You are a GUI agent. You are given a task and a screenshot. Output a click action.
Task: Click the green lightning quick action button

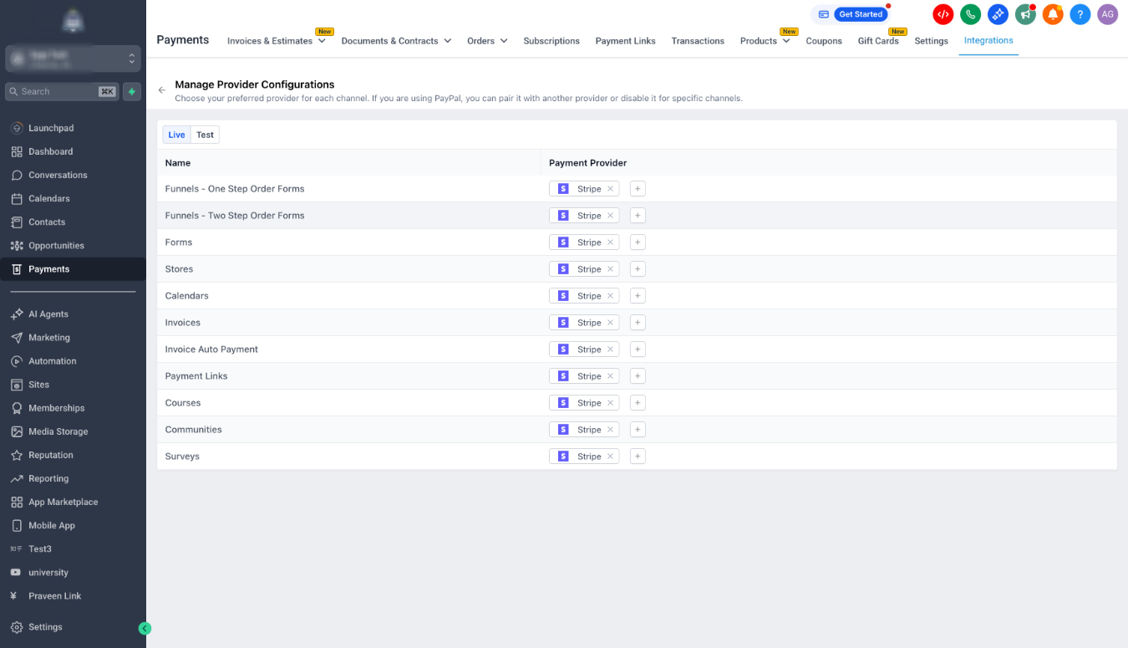[x=132, y=91]
